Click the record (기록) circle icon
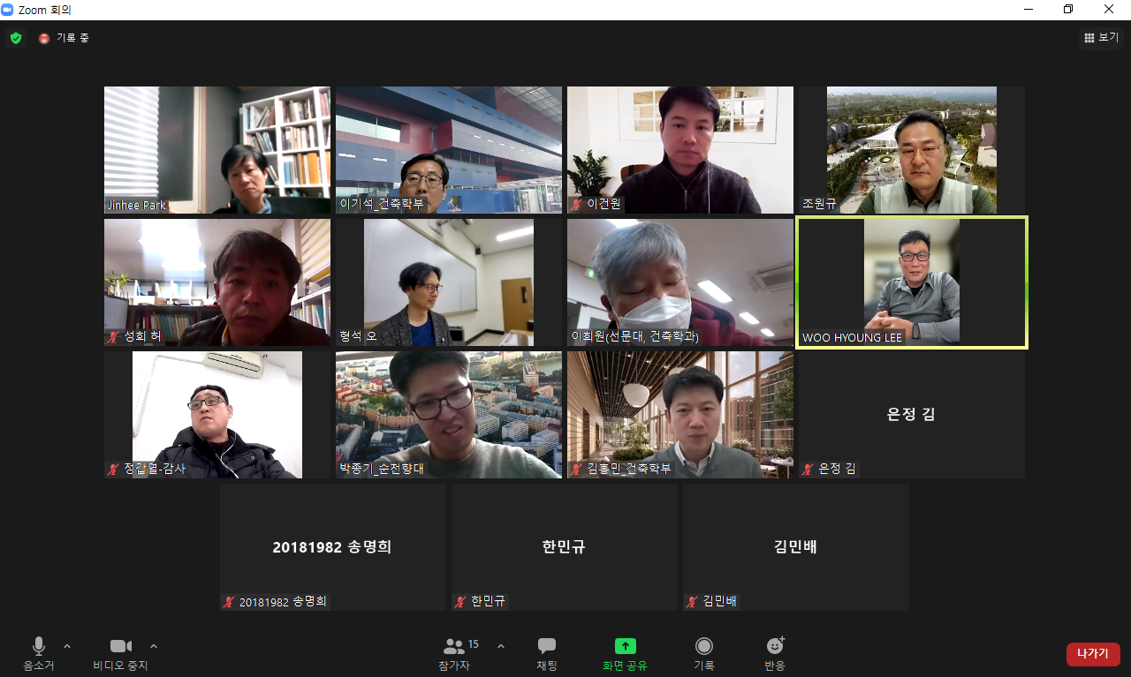The height and width of the screenshot is (677, 1131). (x=703, y=647)
